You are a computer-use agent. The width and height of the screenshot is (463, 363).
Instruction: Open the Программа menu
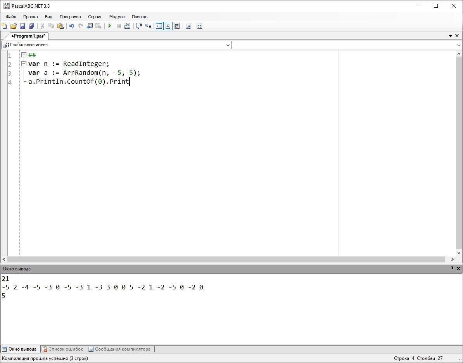[x=70, y=17]
